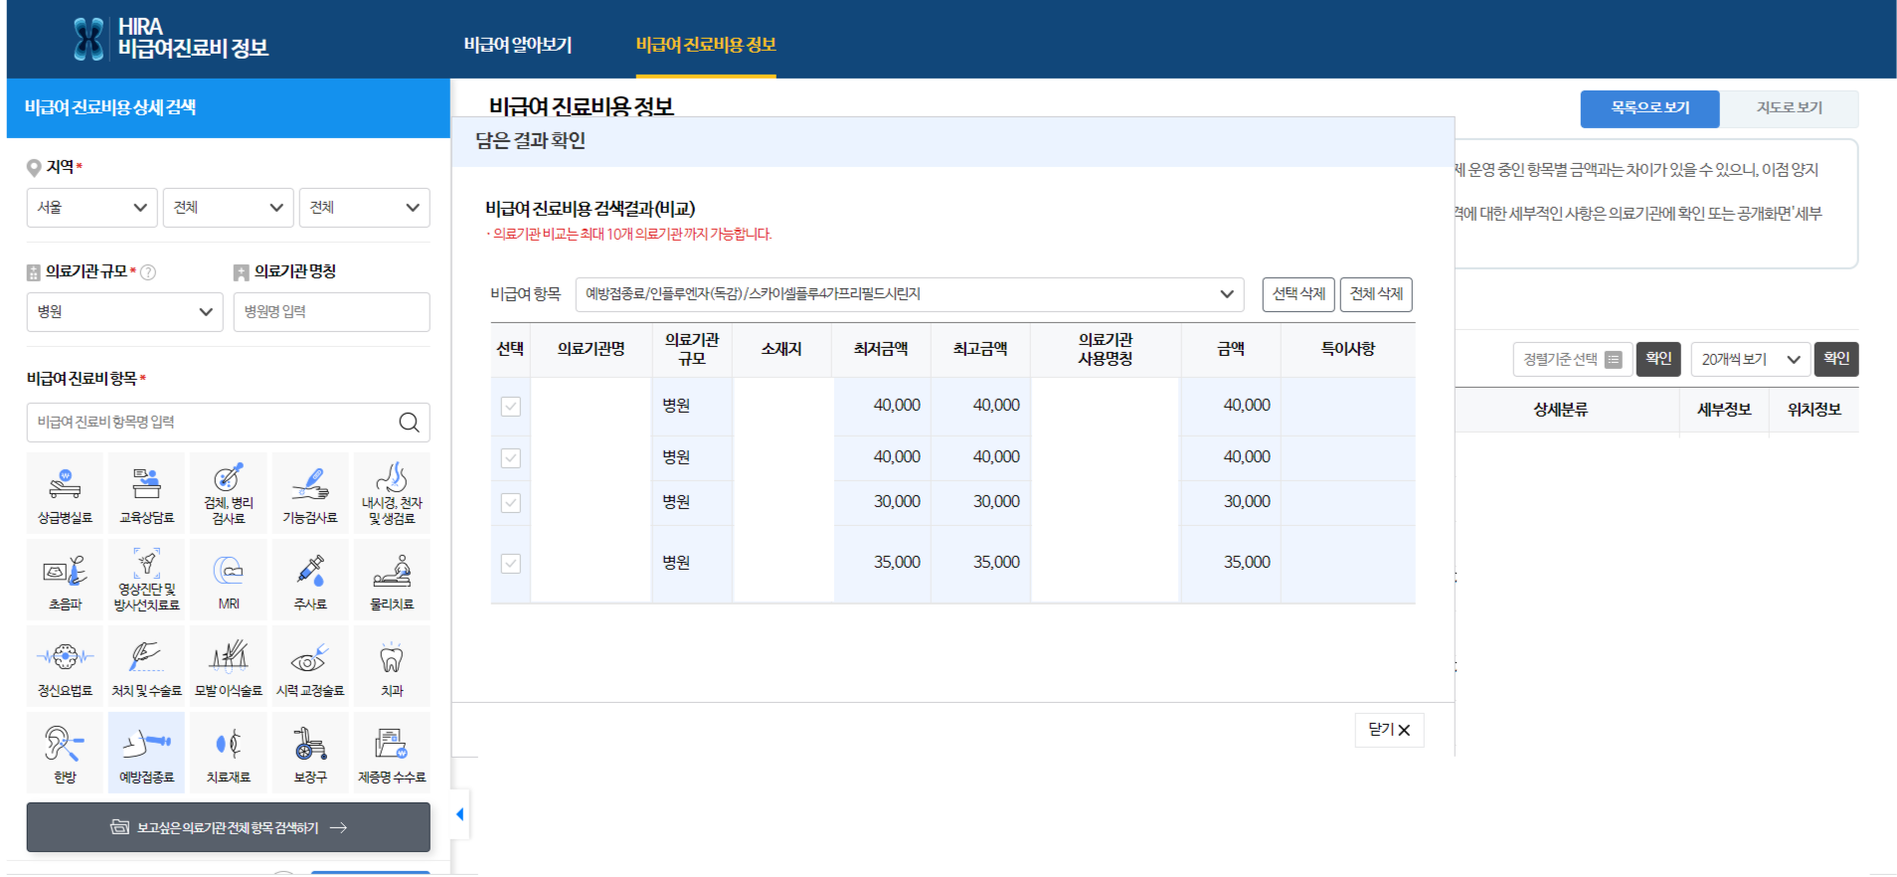Click the HIRA logo icon
Screen dimensions: 1897x877
pyautogui.click(x=88, y=40)
